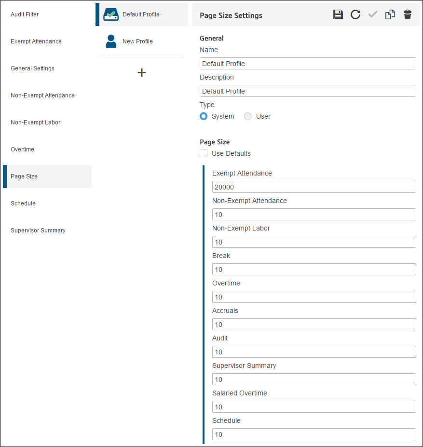
Task: Click the Name input field
Action: coord(308,64)
